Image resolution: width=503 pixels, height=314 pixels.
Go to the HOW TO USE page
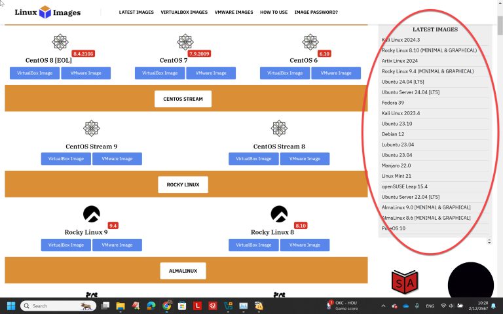tap(274, 12)
